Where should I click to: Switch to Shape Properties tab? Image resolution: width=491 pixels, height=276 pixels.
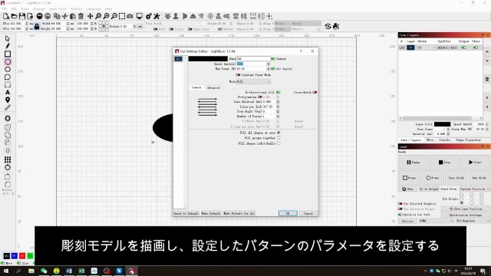click(x=469, y=140)
